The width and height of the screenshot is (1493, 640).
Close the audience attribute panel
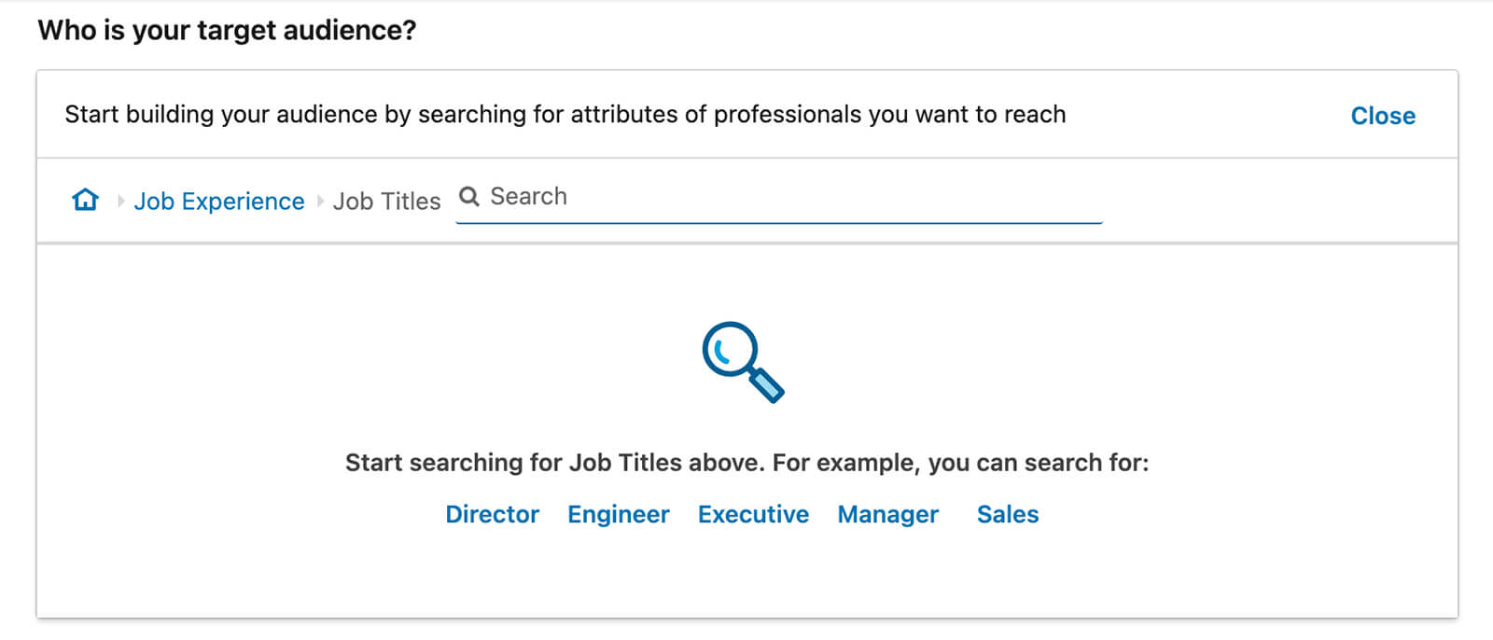tap(1382, 116)
